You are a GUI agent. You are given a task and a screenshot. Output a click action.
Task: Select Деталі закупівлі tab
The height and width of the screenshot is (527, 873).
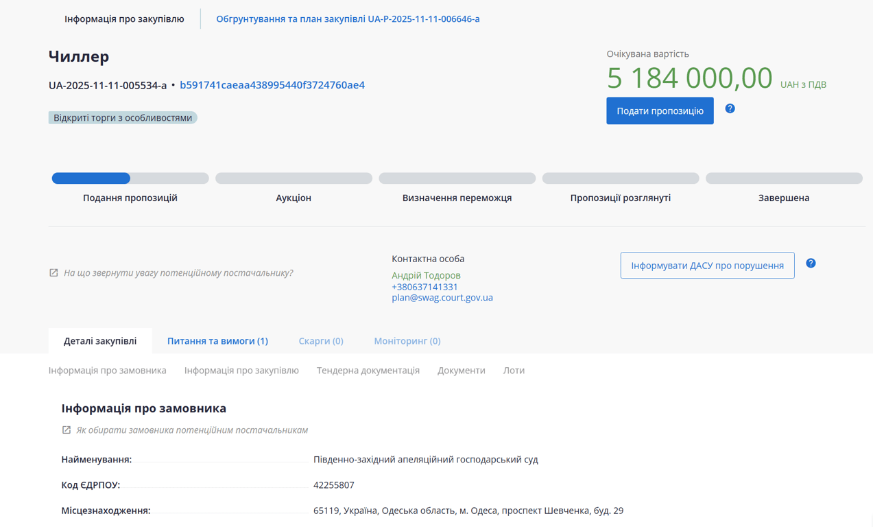click(100, 341)
